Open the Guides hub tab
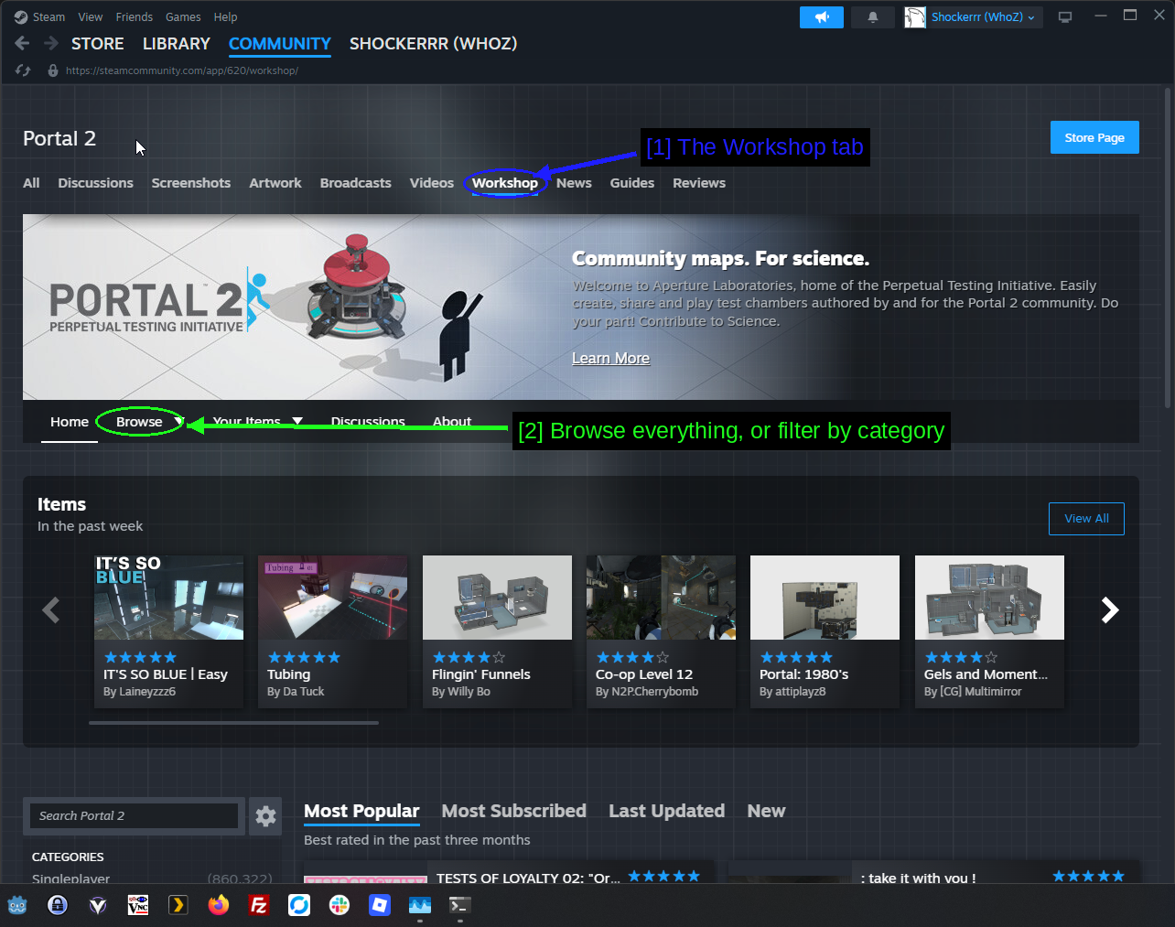Image resolution: width=1175 pixels, height=927 pixels. 632,183
